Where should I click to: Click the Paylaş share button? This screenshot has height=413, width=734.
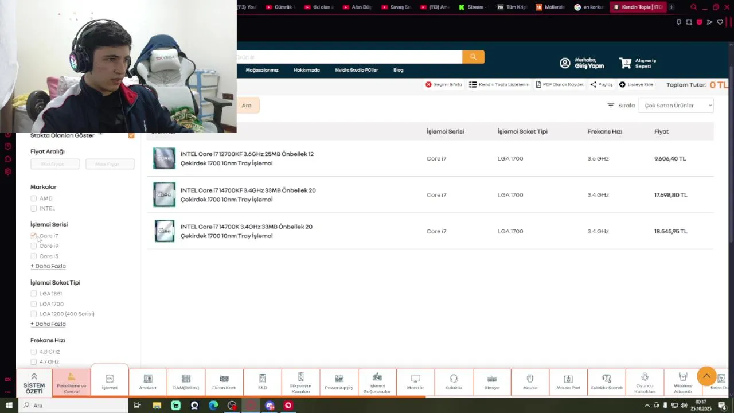[x=602, y=84]
